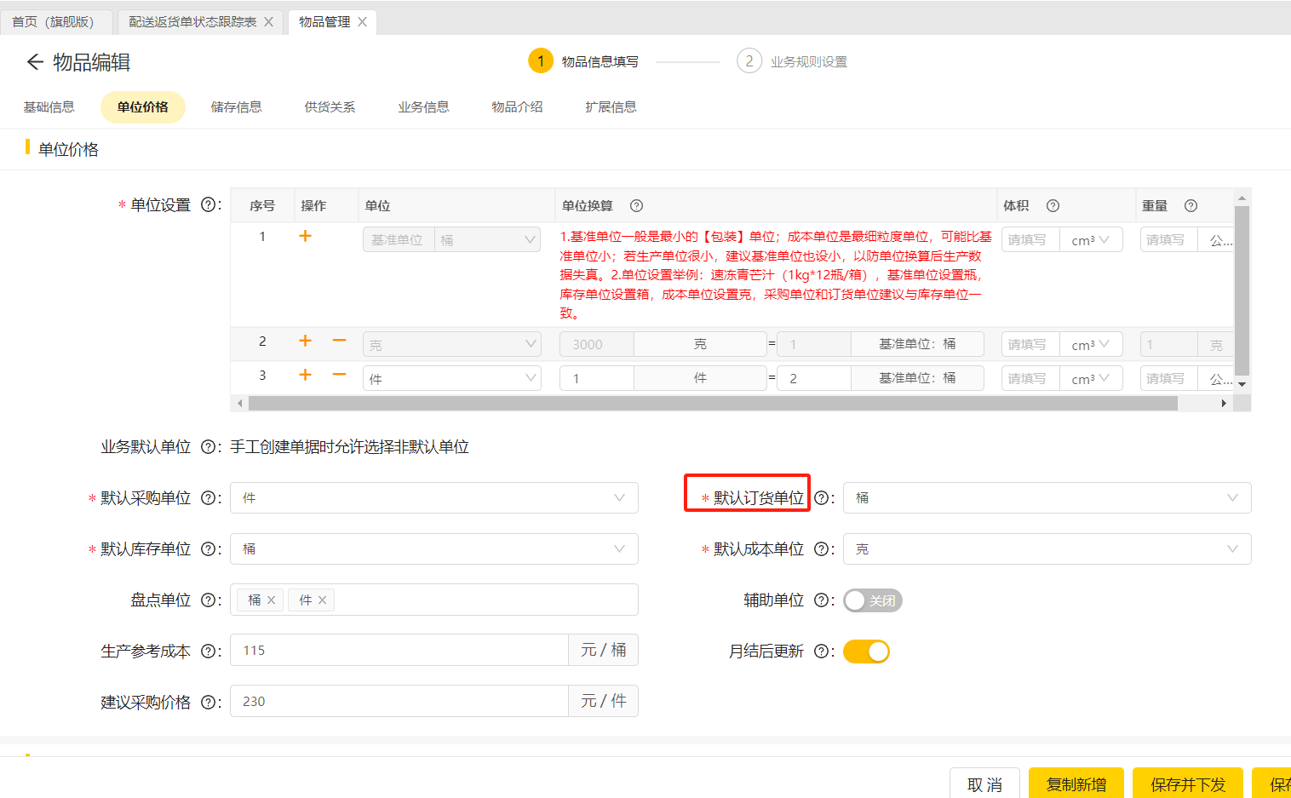Click the back arrow beside 物品编辑
Screen dimensions: 1291x798
35,61
